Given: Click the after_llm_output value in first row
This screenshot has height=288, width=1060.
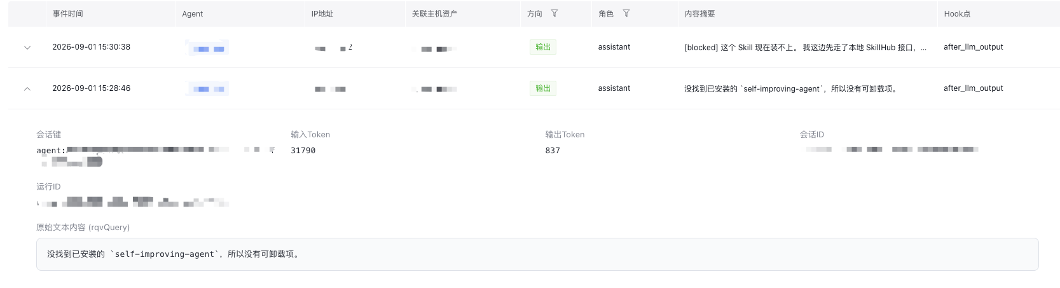Looking at the screenshot, I should (x=974, y=47).
